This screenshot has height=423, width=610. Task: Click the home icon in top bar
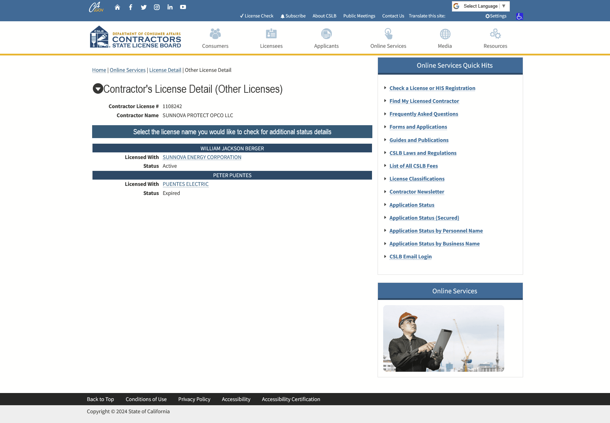tap(117, 7)
